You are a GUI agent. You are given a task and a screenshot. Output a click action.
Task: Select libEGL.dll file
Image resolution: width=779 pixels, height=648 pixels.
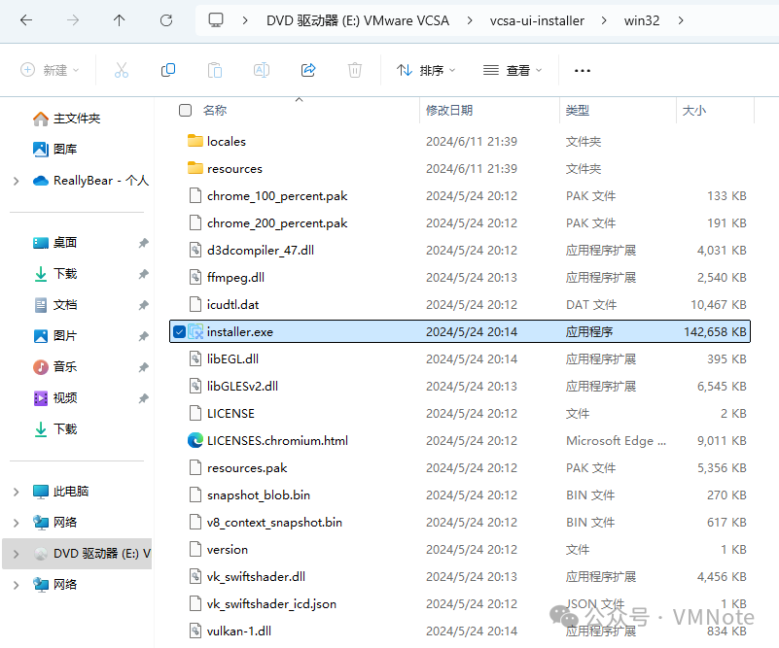(232, 358)
